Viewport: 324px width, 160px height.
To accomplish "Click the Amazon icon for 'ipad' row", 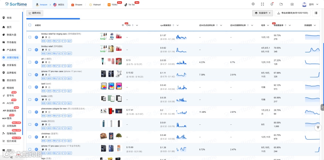I will point(46,87).
